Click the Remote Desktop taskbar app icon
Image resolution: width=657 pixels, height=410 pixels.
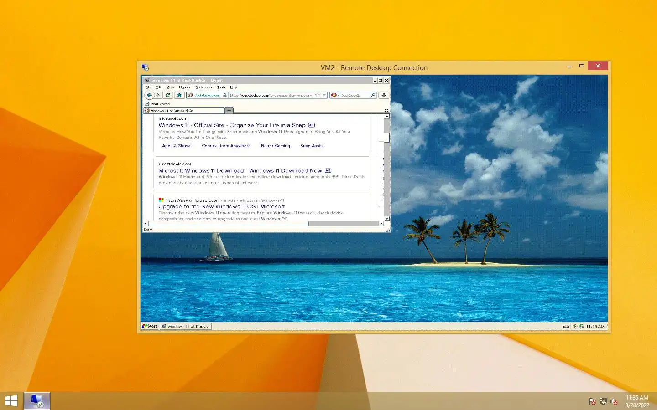tap(37, 401)
